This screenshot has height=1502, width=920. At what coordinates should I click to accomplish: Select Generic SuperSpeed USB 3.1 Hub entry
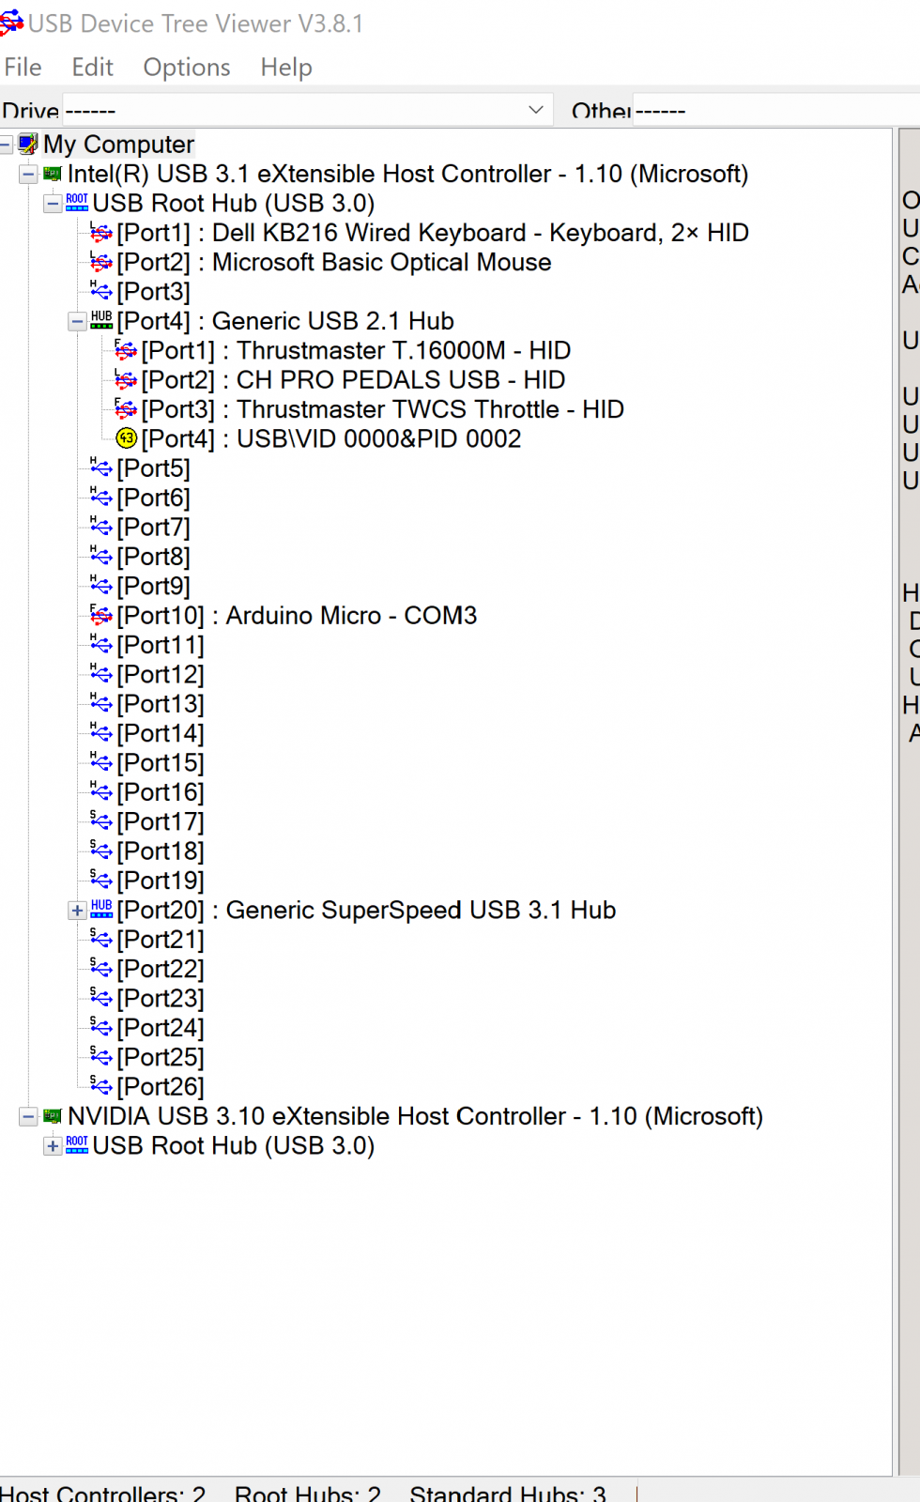tap(366, 910)
